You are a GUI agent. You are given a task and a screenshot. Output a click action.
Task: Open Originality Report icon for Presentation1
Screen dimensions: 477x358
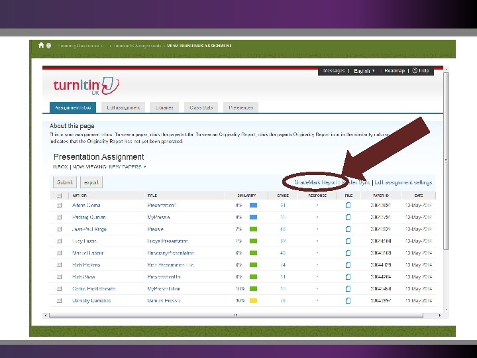pos(253,205)
